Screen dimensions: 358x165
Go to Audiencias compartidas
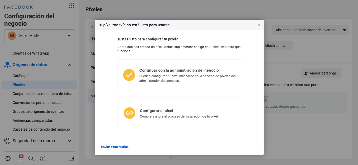point(33,120)
